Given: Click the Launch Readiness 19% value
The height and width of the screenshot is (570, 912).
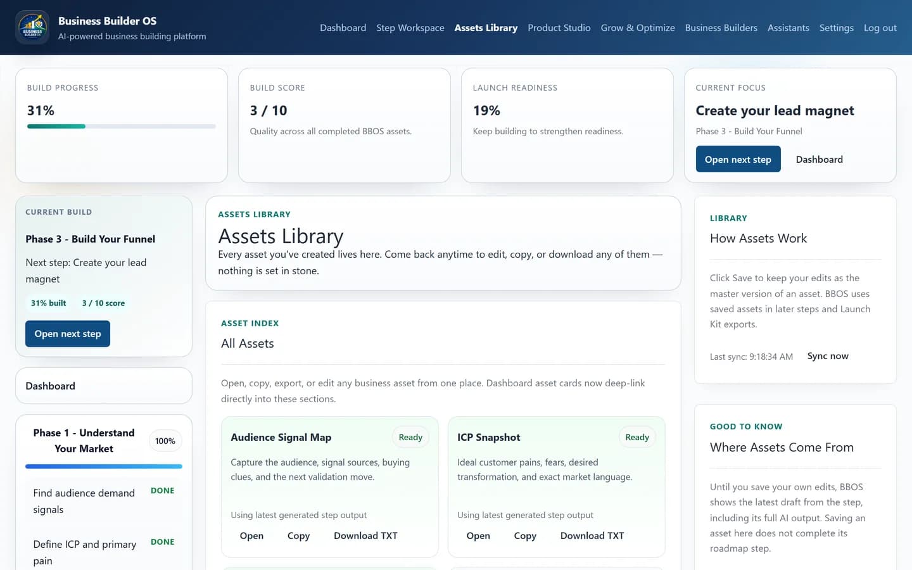Looking at the screenshot, I should coord(486,111).
